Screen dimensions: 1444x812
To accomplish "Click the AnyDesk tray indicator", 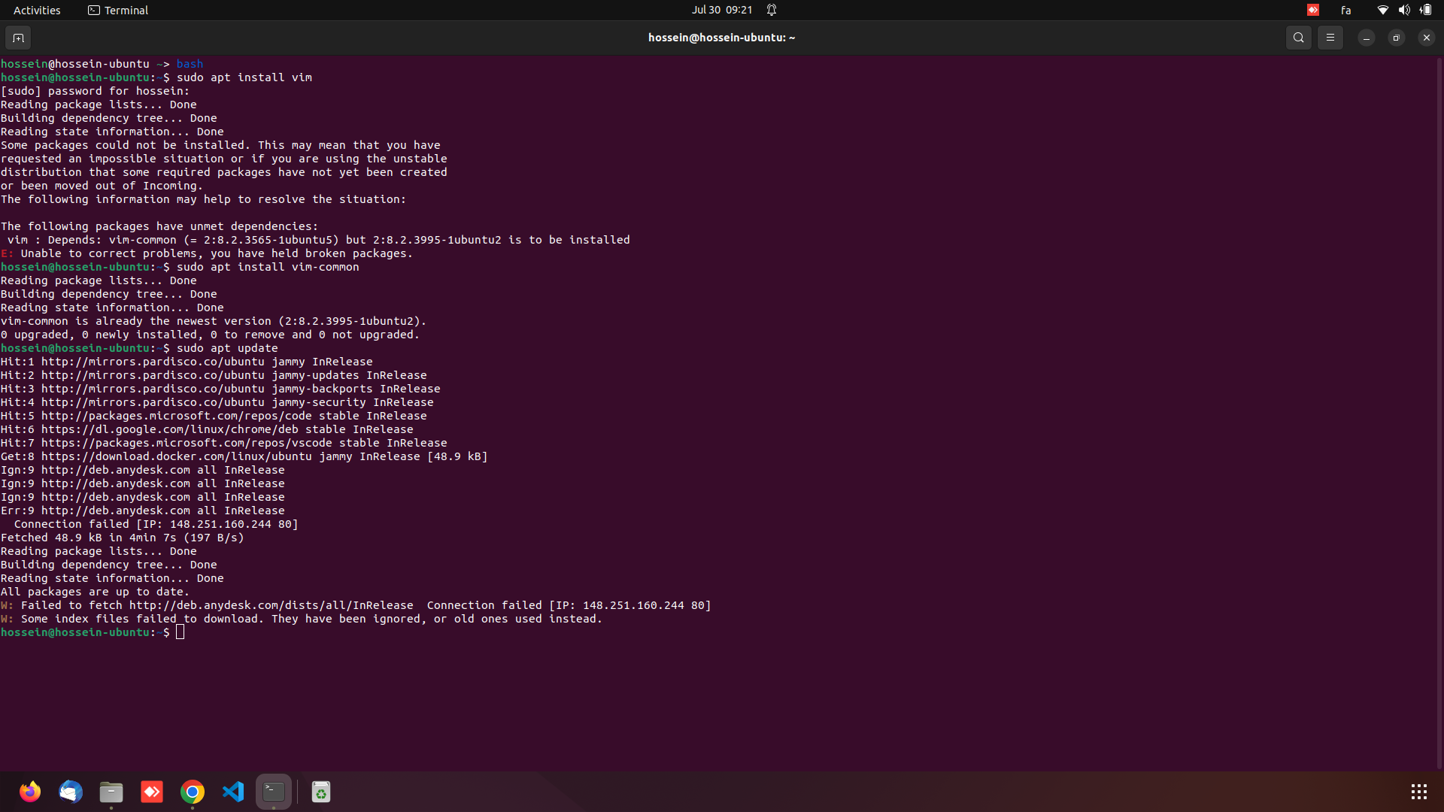I will [1313, 10].
